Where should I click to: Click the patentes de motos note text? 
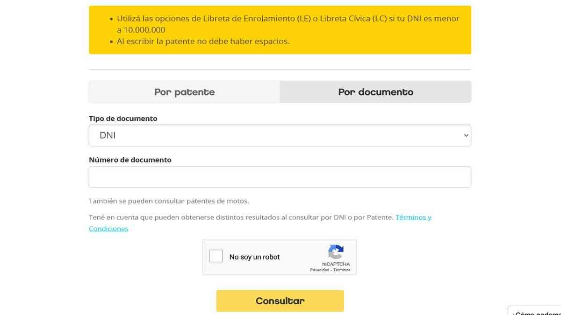(169, 201)
